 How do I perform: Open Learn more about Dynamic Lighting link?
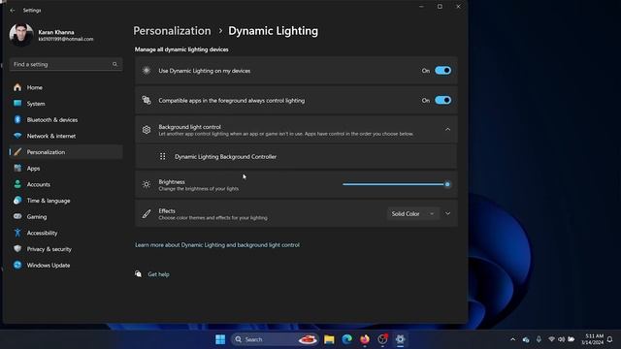tap(217, 245)
